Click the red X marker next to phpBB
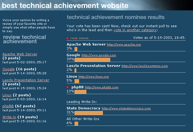This screenshot has height=132, width=193. (x=68, y=87)
